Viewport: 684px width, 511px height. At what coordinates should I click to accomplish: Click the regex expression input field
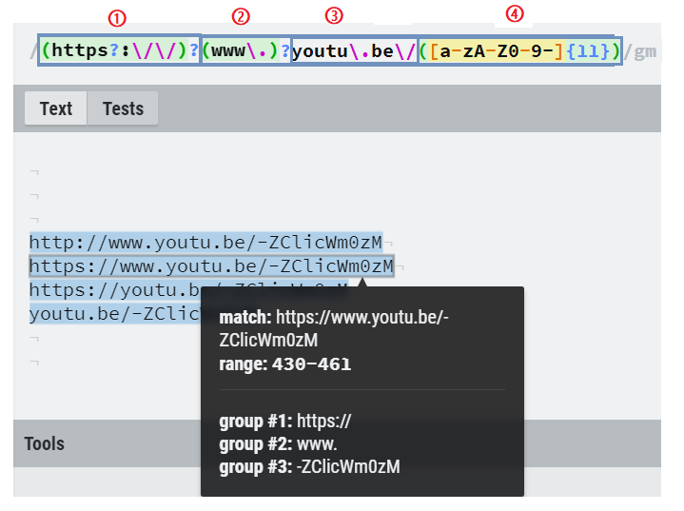(x=330, y=51)
